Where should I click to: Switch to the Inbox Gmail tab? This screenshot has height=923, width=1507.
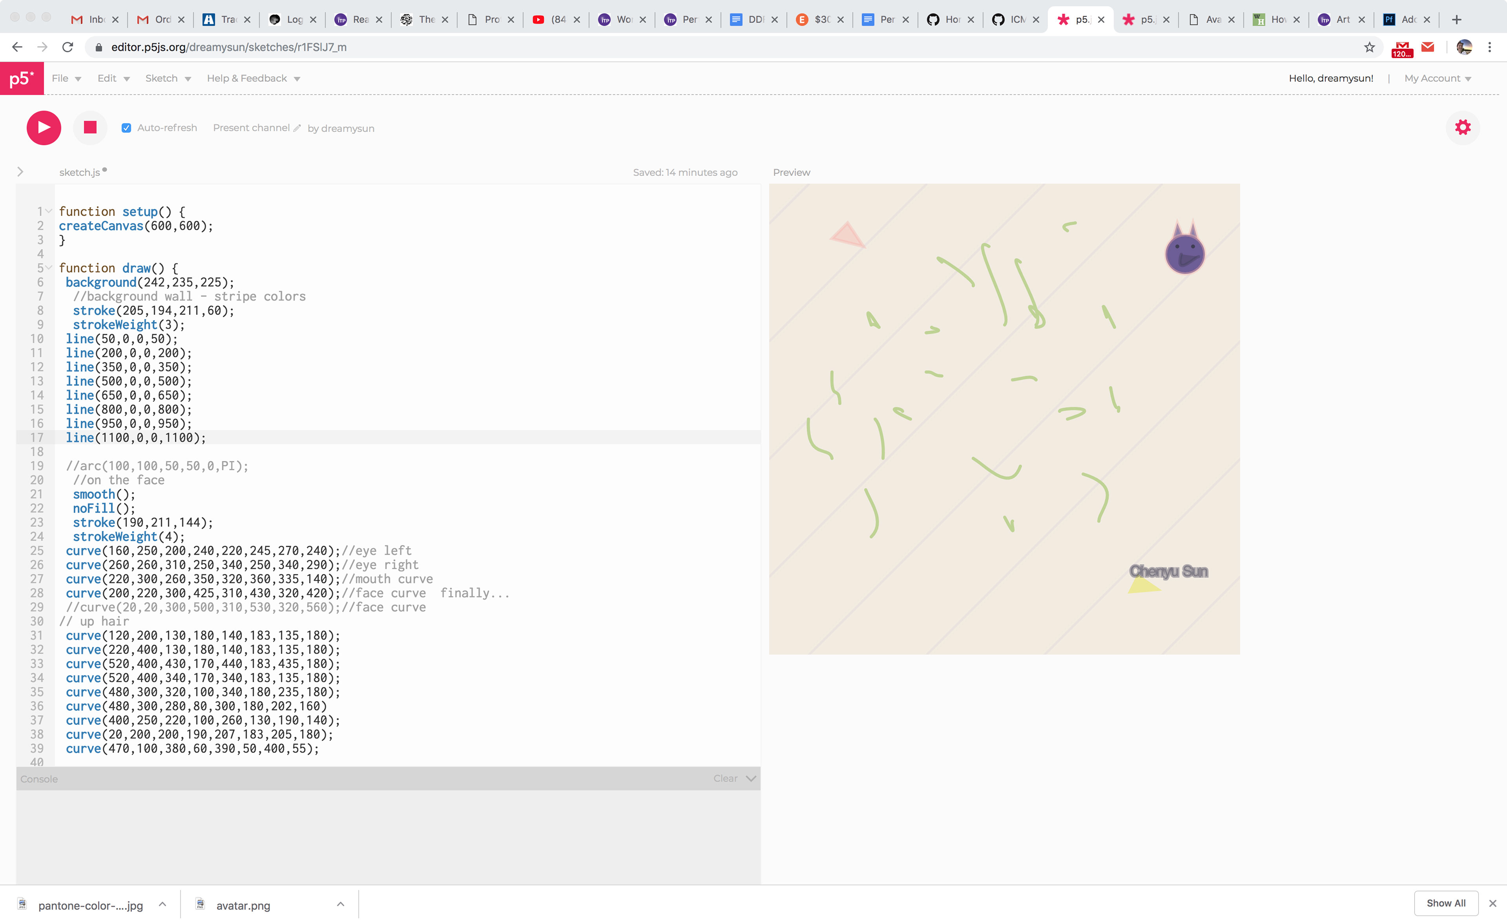tap(95, 20)
